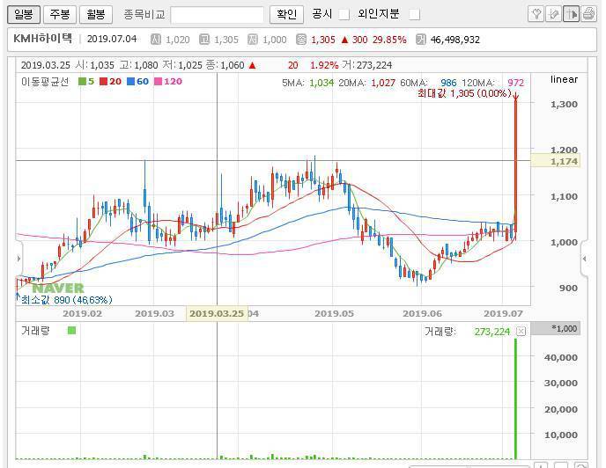Click the 이동평균선 moving average label

click(x=45, y=82)
